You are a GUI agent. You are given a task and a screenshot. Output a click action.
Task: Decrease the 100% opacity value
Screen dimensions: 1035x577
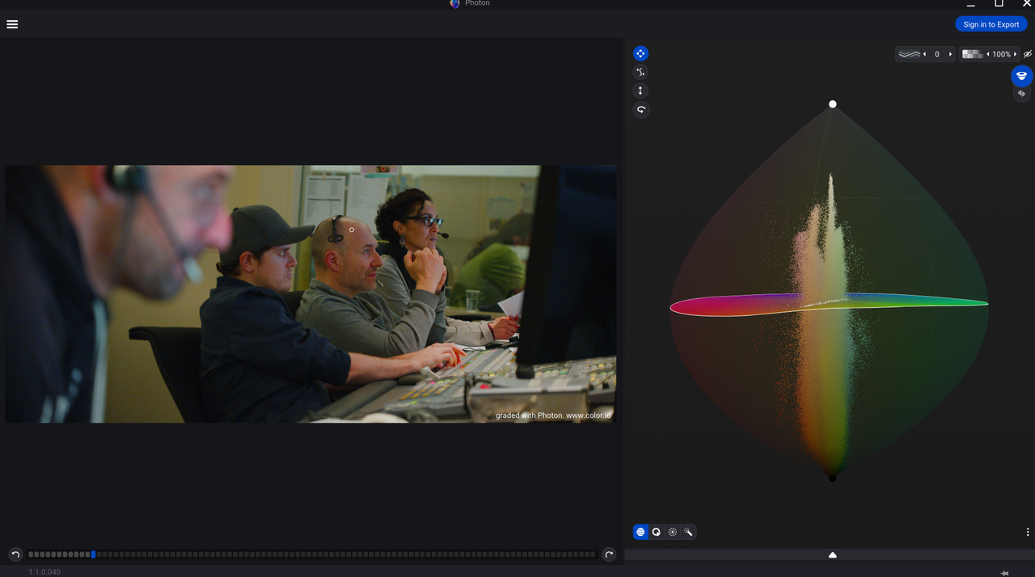coord(988,54)
